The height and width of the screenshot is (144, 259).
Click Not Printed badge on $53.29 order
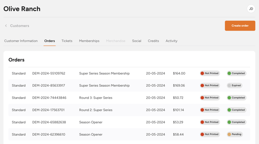click(210, 122)
